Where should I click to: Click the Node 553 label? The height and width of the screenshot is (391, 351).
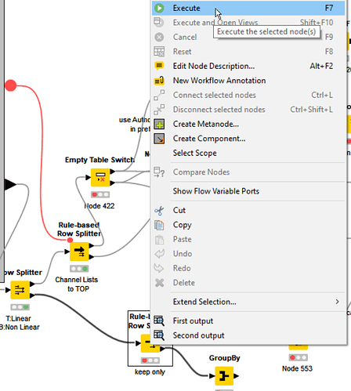pyautogui.click(x=297, y=368)
